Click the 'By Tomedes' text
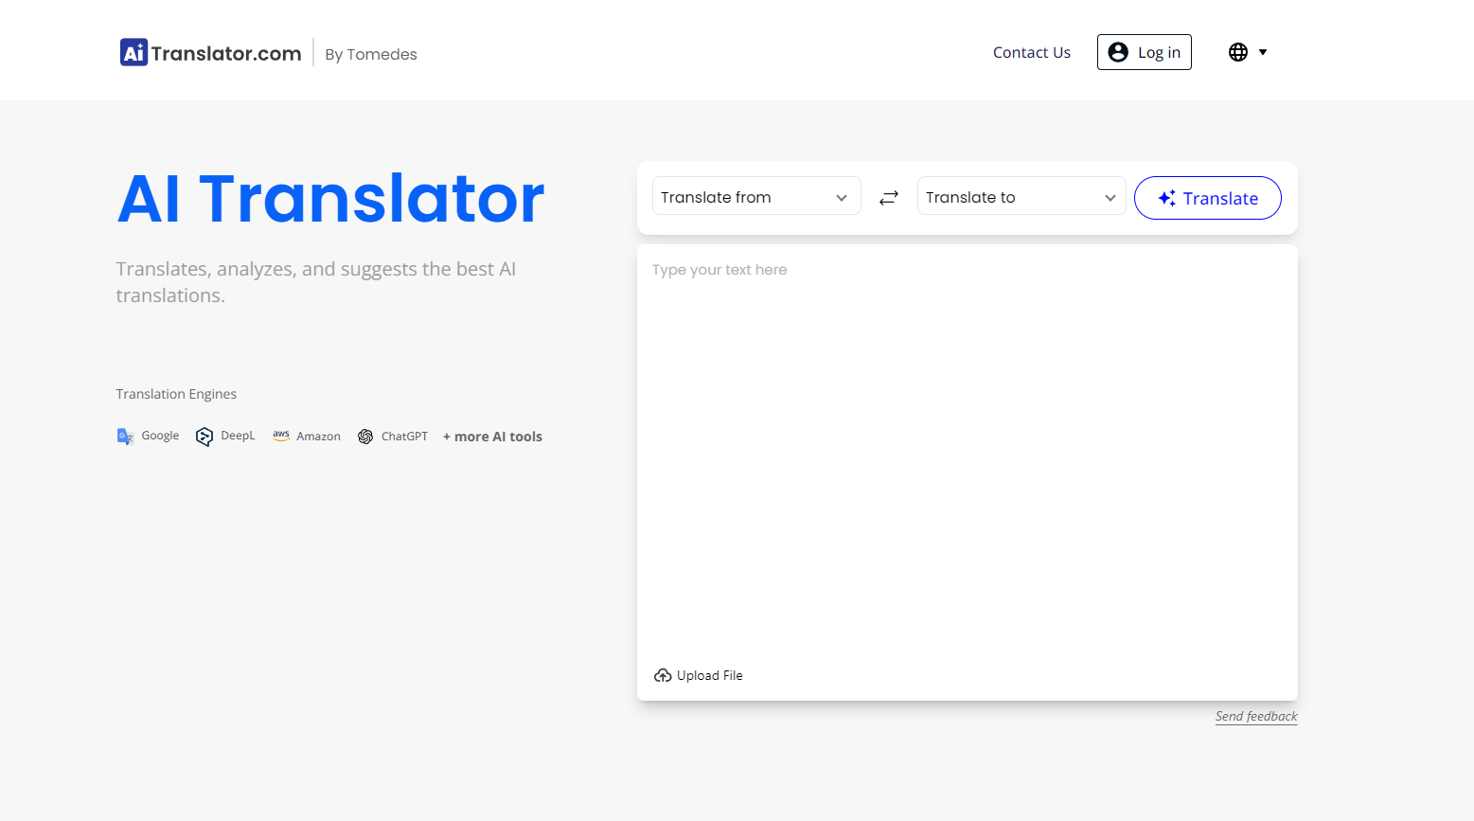 pyautogui.click(x=371, y=54)
